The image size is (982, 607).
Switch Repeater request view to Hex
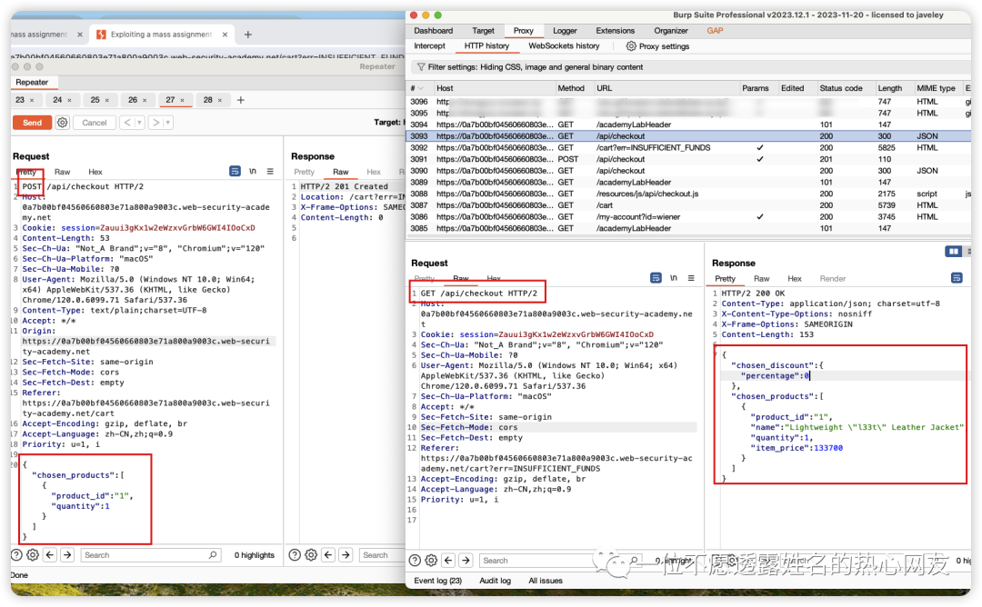pyautogui.click(x=95, y=172)
